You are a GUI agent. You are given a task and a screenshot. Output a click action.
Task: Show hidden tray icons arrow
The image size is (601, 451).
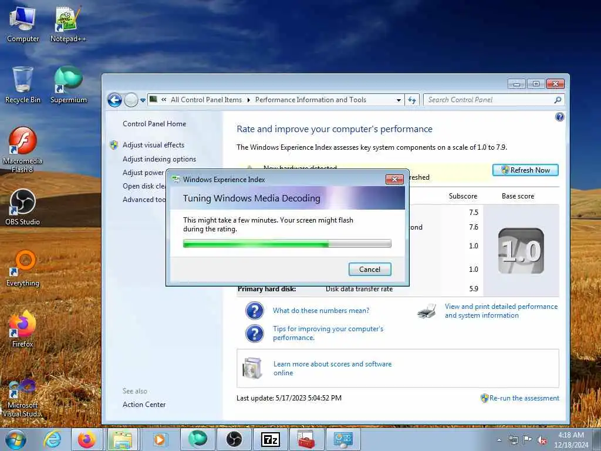point(499,440)
